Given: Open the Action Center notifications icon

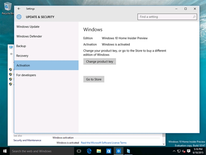Looking at the screenshot, I should coord(188,151).
